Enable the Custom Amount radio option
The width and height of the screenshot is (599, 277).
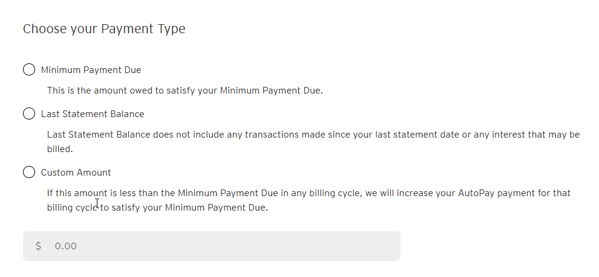pos(29,173)
